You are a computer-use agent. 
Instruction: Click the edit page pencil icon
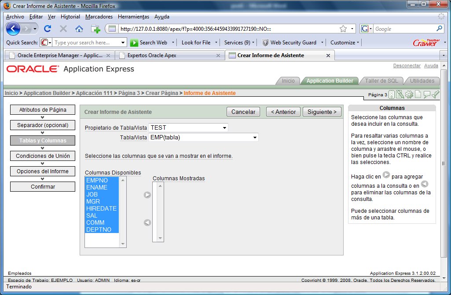(400, 95)
